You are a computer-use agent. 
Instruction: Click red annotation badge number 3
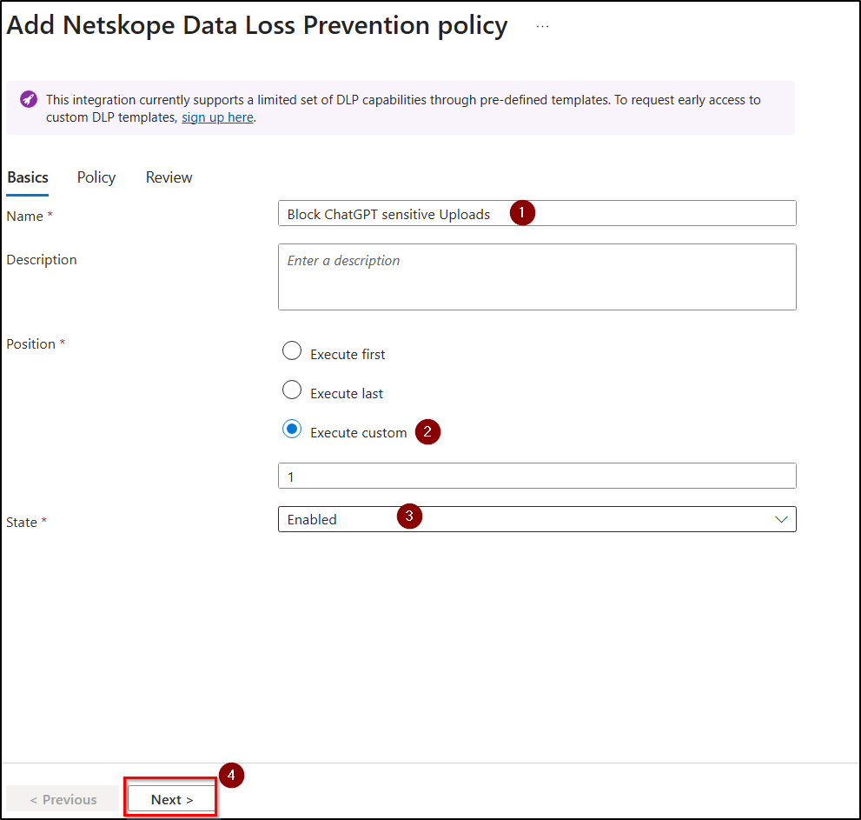(x=409, y=516)
